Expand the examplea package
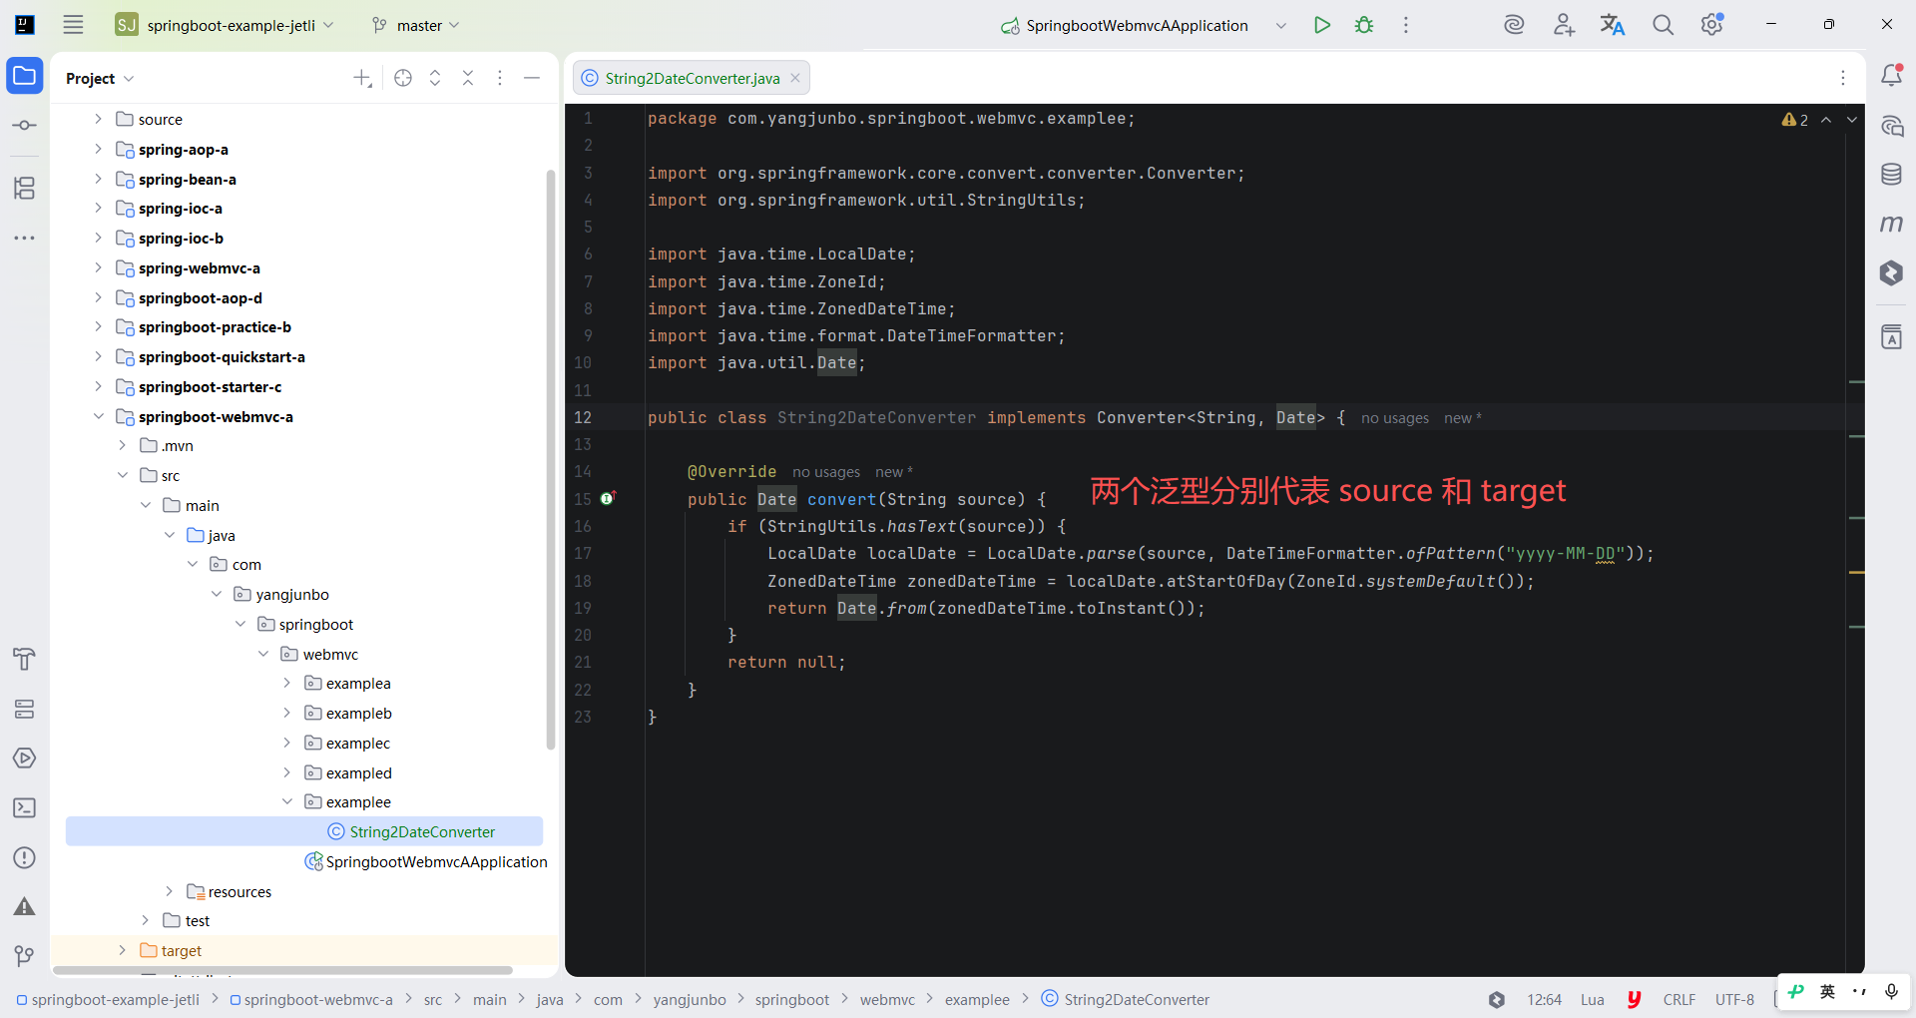The image size is (1916, 1018). point(286,683)
